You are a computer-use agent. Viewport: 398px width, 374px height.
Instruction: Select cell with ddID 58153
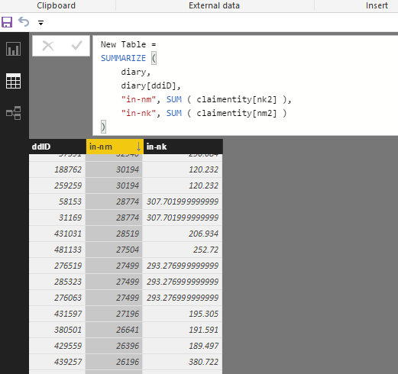[x=57, y=202]
